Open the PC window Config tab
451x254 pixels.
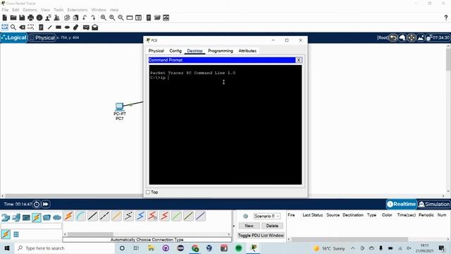(x=175, y=51)
